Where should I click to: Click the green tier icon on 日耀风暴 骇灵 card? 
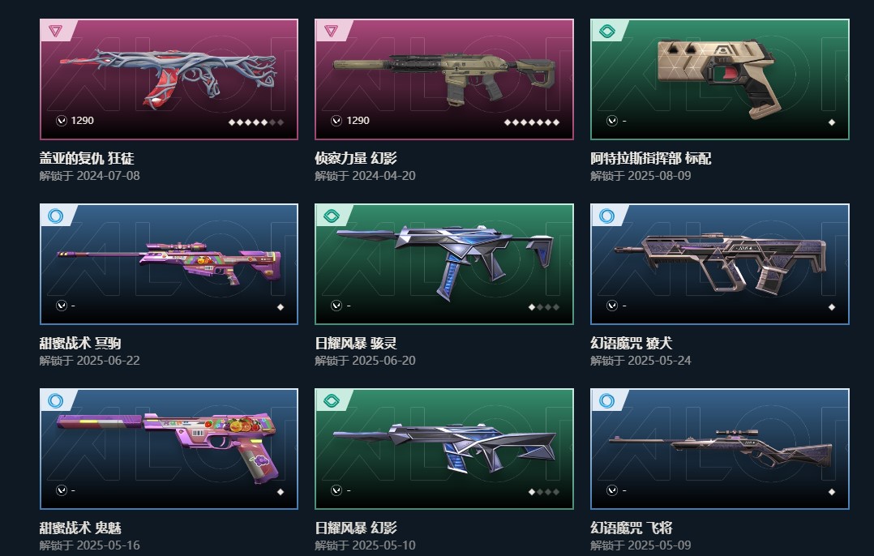point(331,216)
